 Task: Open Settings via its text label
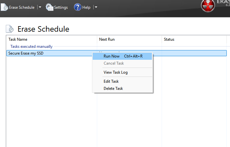[x=61, y=7]
